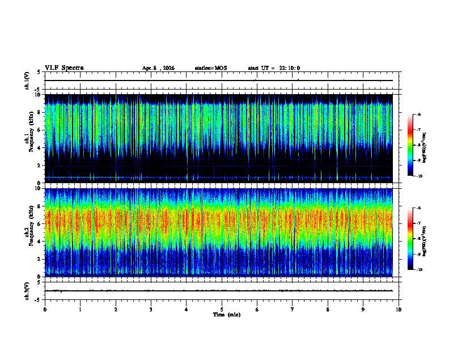
Task: Click the "-6" tick on ch.1 color bar
Action: click(418, 114)
